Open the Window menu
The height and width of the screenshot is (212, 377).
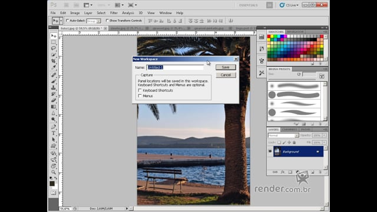[166, 13]
